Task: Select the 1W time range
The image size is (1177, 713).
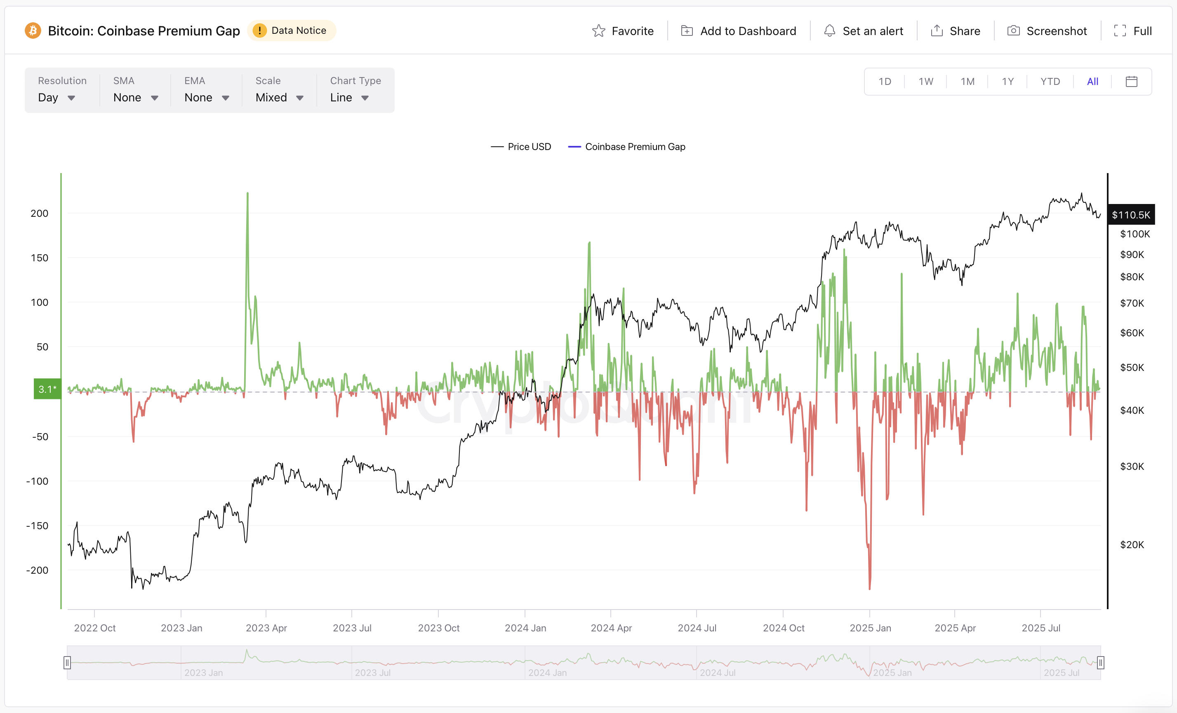Action: pos(926,82)
